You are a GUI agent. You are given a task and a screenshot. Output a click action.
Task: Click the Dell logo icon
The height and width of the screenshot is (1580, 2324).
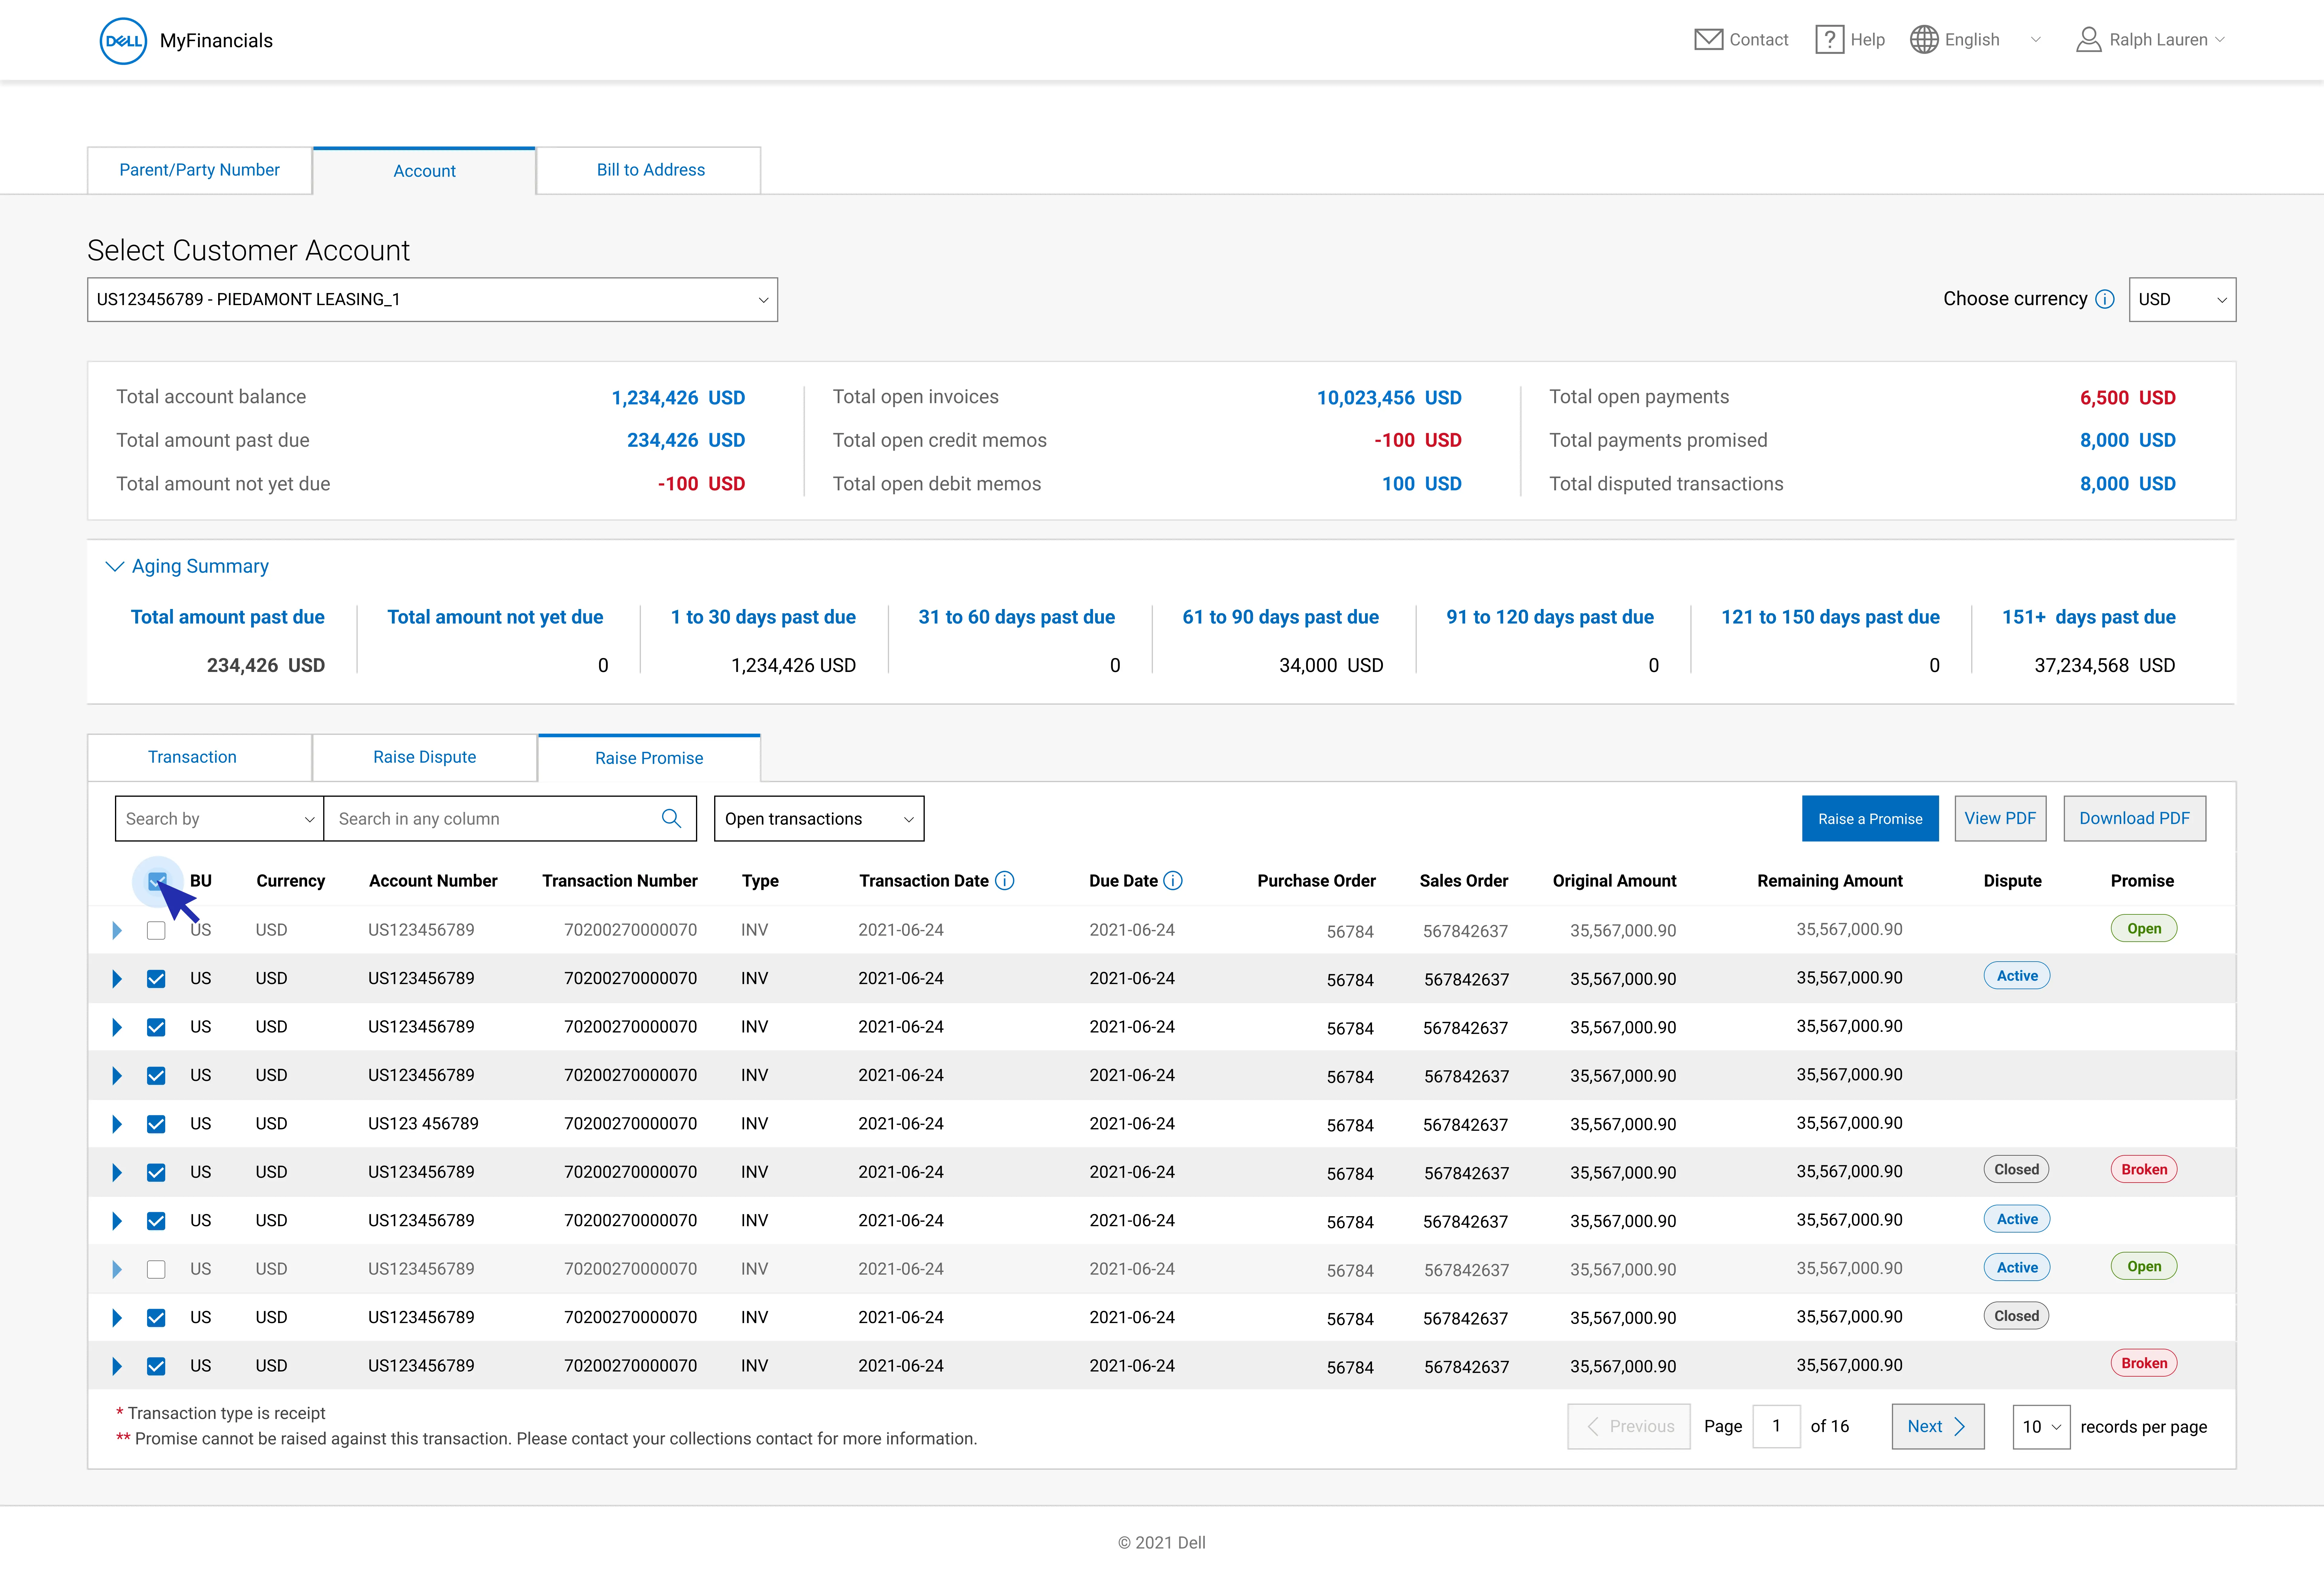[x=123, y=41]
